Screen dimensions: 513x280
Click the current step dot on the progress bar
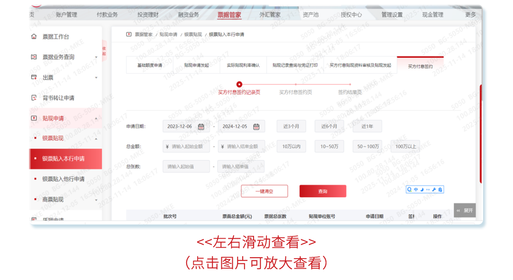(x=239, y=84)
